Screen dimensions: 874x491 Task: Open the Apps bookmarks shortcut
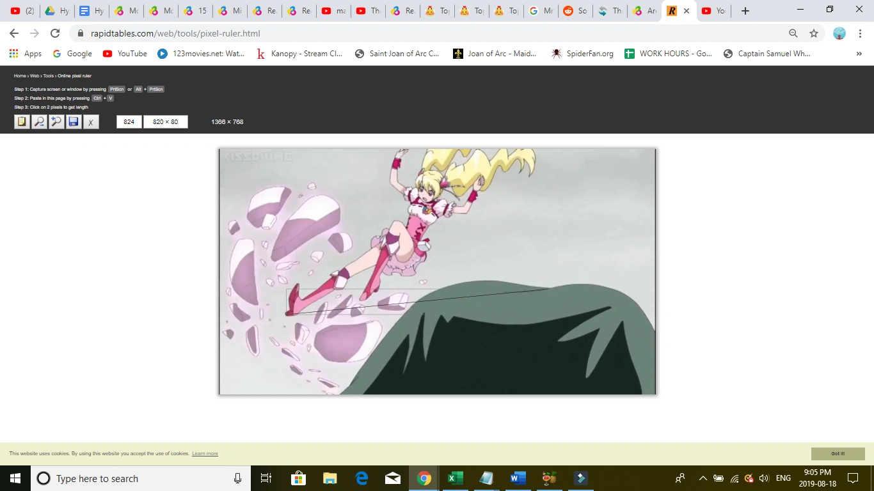26,54
